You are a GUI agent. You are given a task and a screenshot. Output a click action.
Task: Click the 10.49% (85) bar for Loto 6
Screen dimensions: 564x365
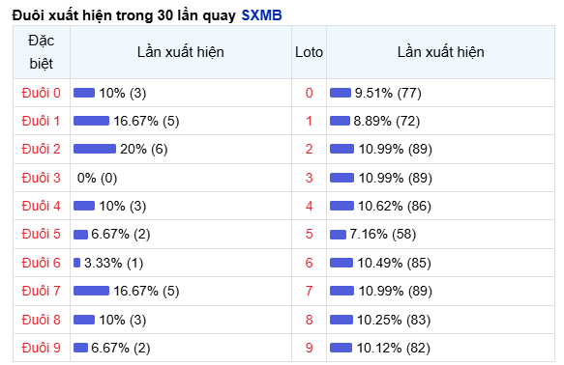(x=341, y=263)
